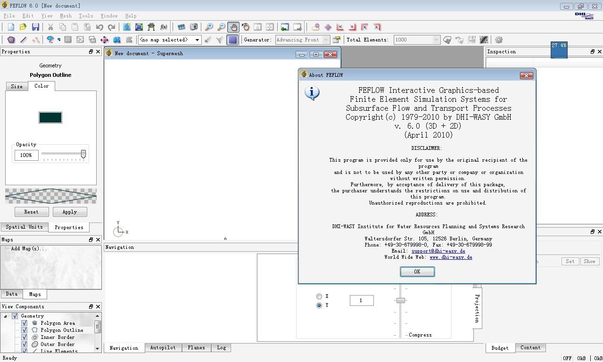Click the gear settings icon in mesh toolbar
The image size is (603, 362).
[499, 40]
